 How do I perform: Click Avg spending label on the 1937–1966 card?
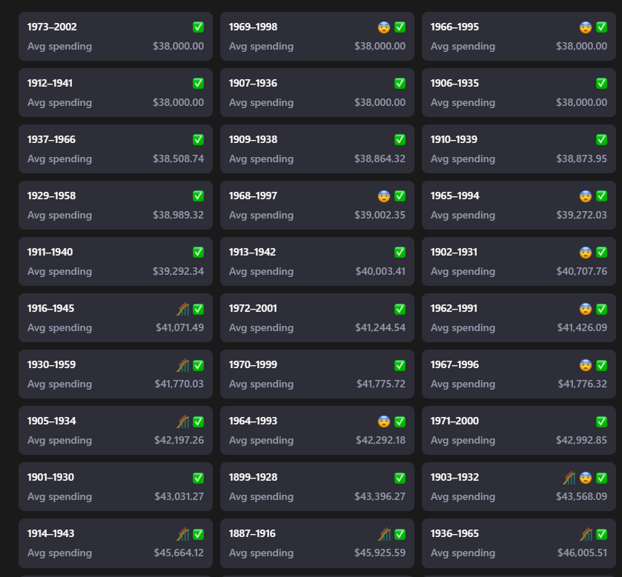[59, 159]
